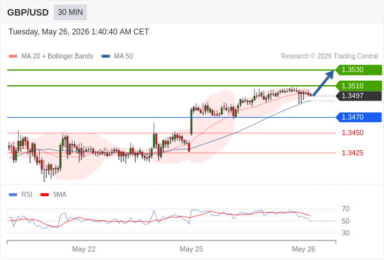Click the Research © 2026 Trading Central credit
Screen dimensions: 384x260
[x=329, y=57]
